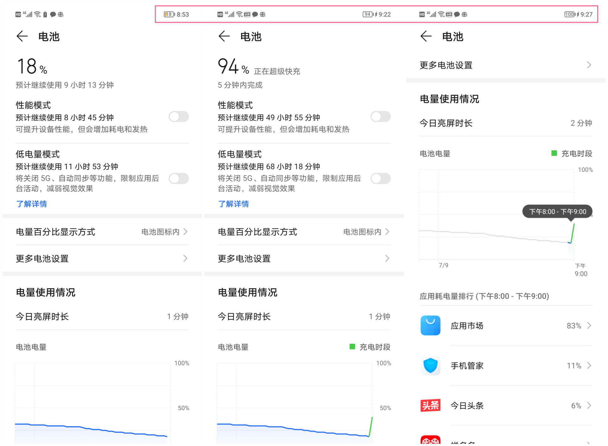
Task: Tap back arrow in middle battery screen
Action: coord(224,36)
